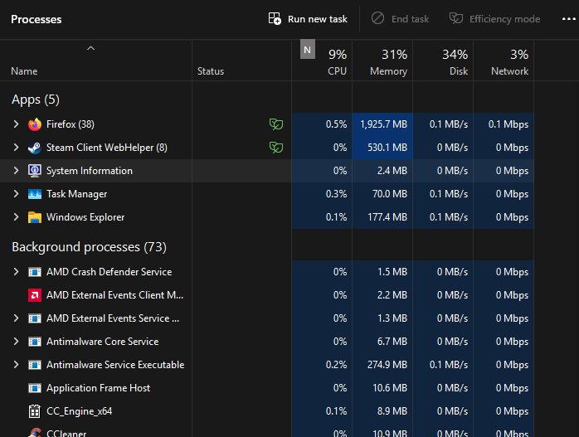The image size is (579, 437).
Task: Expand AMD Crash Defender Service
Action: pos(16,272)
